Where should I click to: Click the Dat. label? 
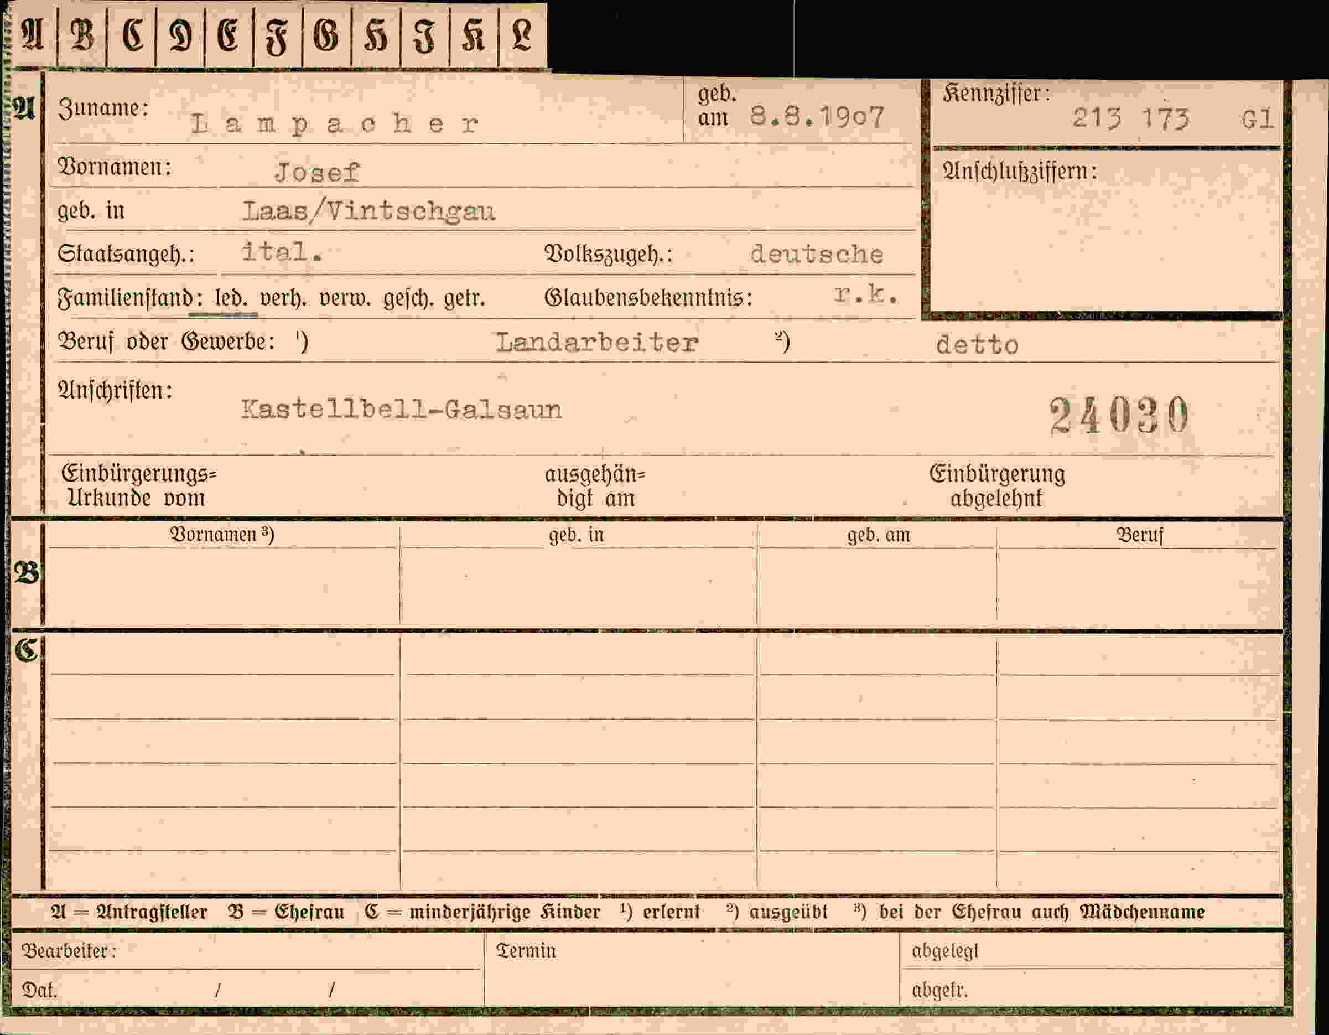39,991
